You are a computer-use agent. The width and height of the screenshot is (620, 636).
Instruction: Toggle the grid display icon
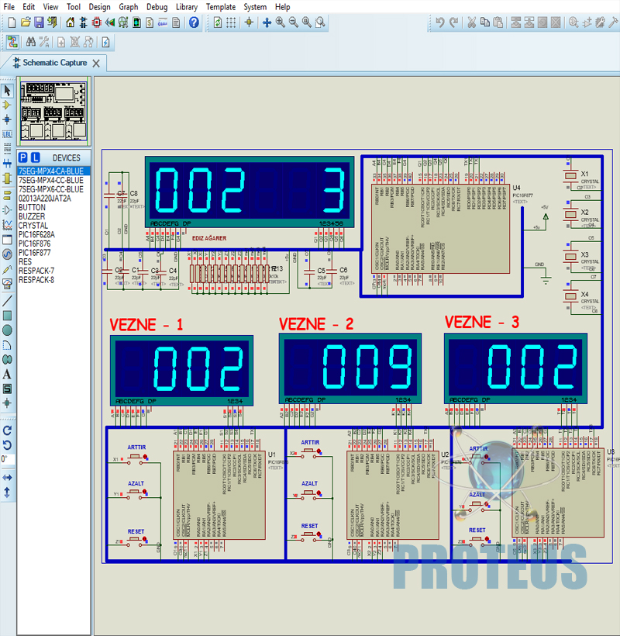click(232, 22)
